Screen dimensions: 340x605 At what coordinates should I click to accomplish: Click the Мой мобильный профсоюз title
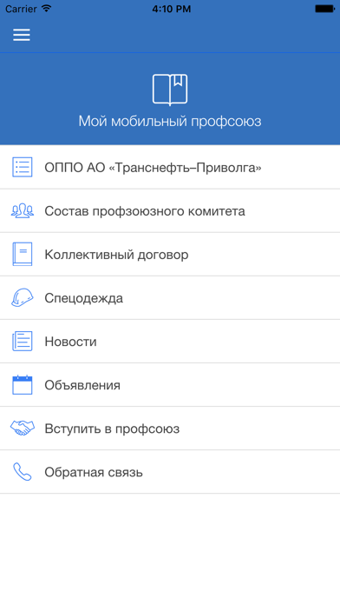[170, 121]
